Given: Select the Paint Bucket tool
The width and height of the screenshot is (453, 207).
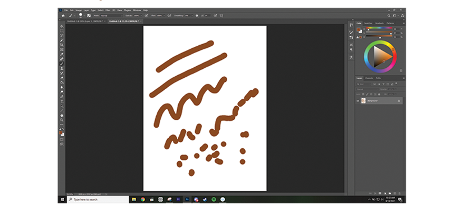Looking at the screenshot, I should [62, 82].
